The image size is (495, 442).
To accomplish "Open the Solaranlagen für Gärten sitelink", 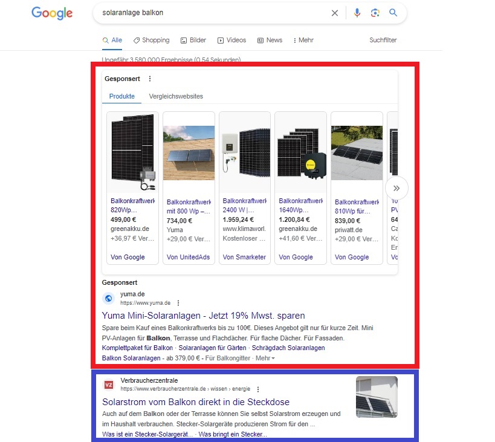I will coord(213,348).
